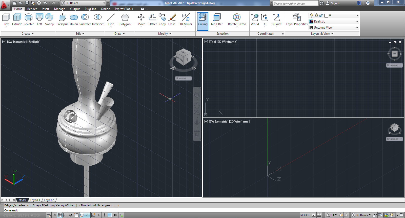Image resolution: width=405 pixels, height=218 pixels.
Task: Select the Box solid tool
Action: point(6,20)
